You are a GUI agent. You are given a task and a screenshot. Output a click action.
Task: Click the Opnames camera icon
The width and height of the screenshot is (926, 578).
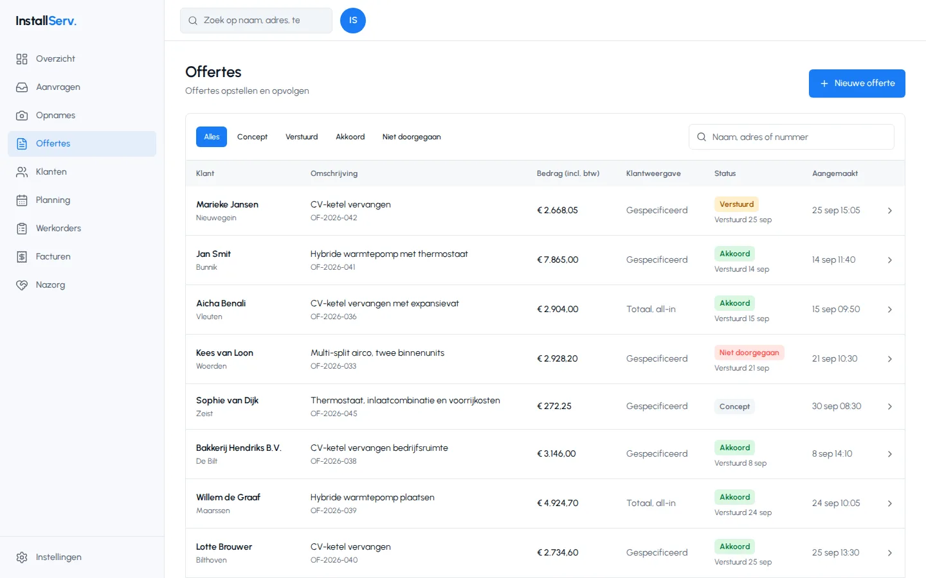click(x=22, y=116)
